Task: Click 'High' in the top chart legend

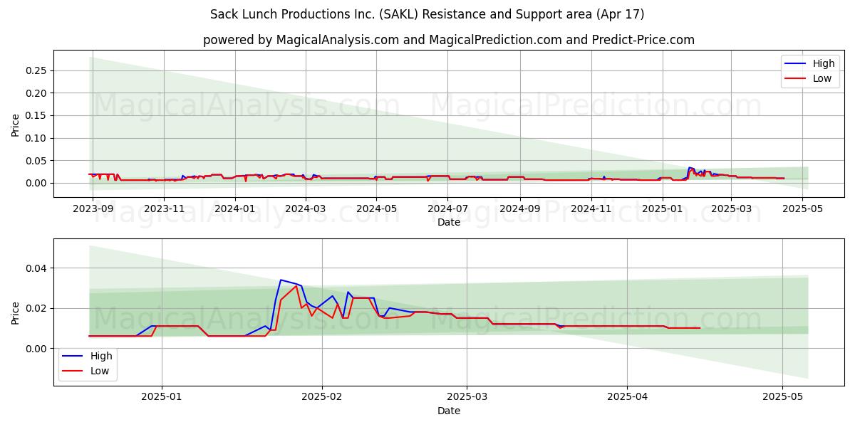Action: [824, 63]
